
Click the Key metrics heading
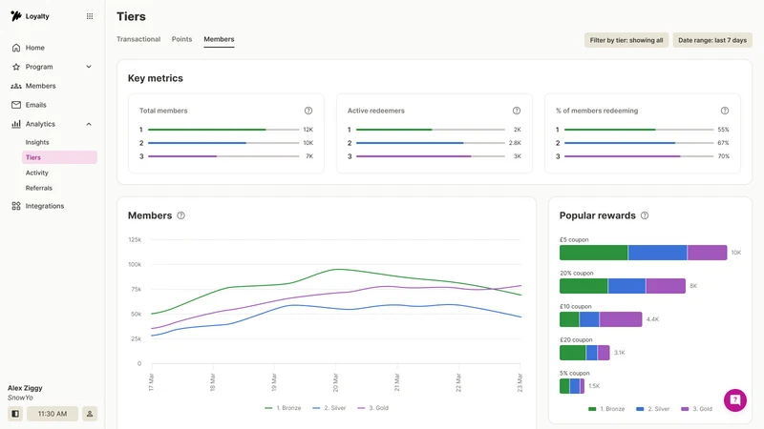tap(156, 78)
